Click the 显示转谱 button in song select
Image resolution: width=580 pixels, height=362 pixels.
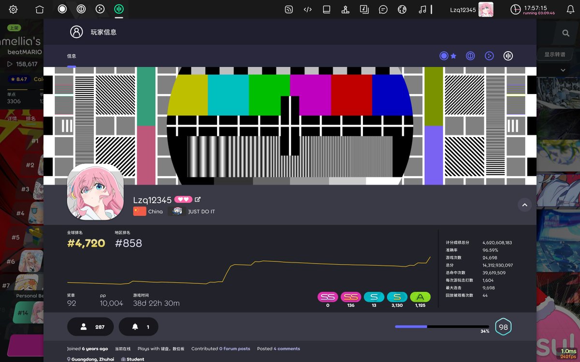pyautogui.click(x=555, y=55)
